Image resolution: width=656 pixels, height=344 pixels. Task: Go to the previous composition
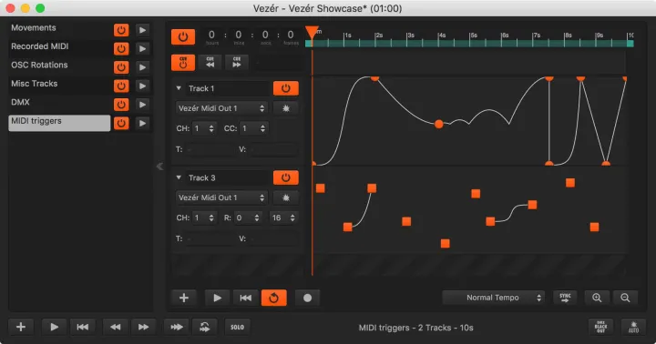[115, 327]
